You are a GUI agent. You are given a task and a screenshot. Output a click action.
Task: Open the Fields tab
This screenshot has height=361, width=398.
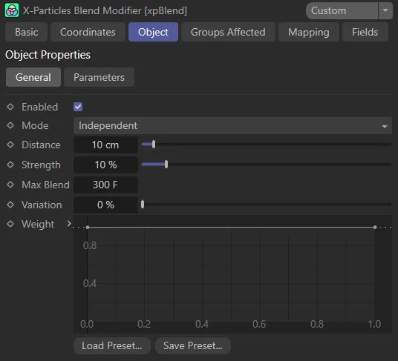365,32
